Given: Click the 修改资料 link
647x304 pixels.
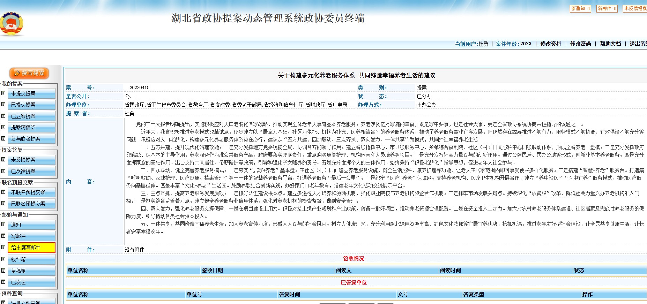Looking at the screenshot, I should (x=551, y=44).
